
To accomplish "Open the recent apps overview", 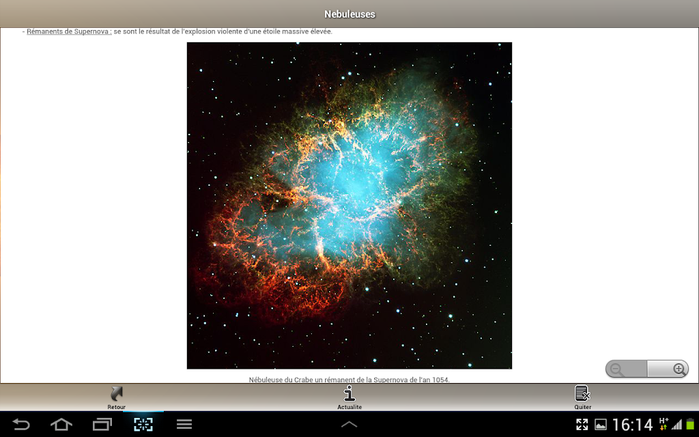I will click(x=102, y=424).
